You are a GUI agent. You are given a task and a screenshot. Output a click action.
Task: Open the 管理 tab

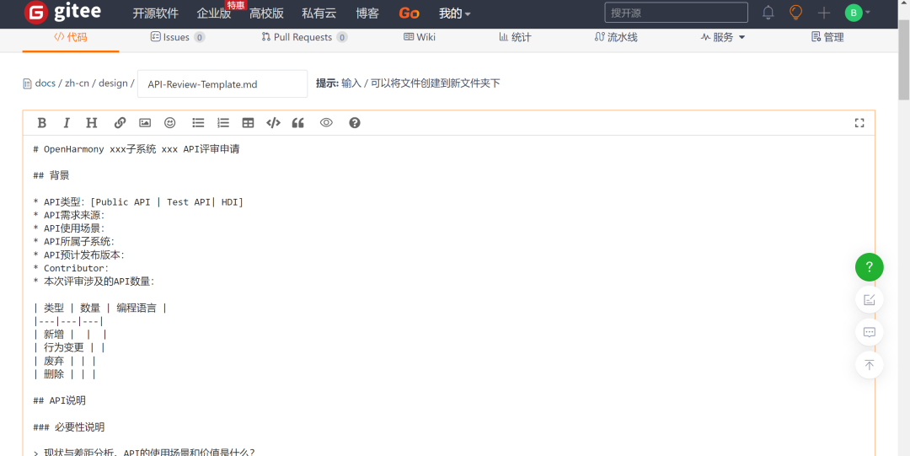827,37
